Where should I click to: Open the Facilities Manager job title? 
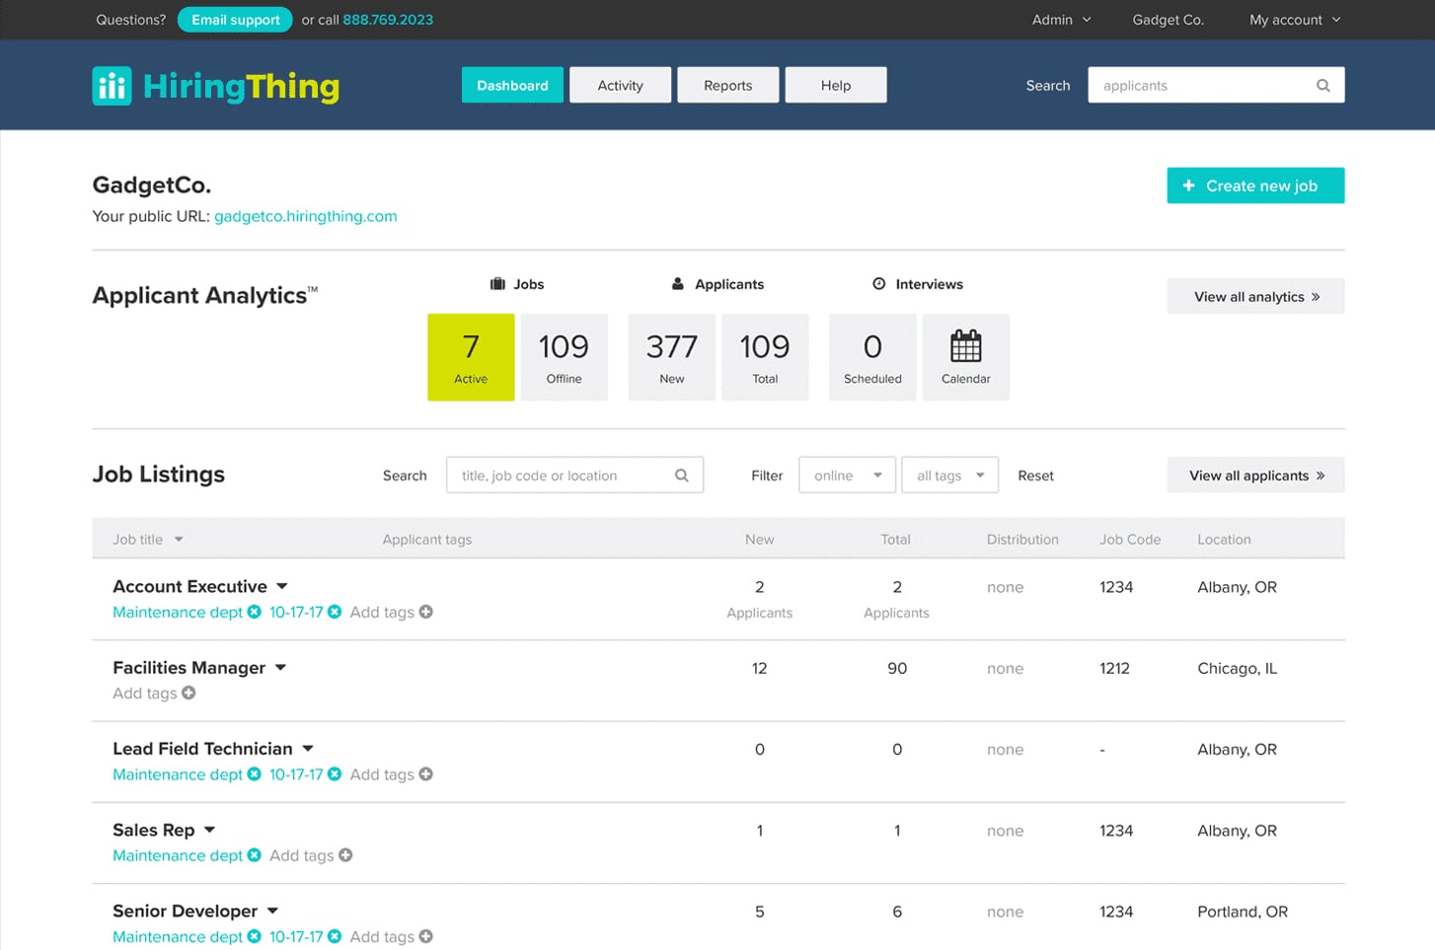[x=189, y=668]
